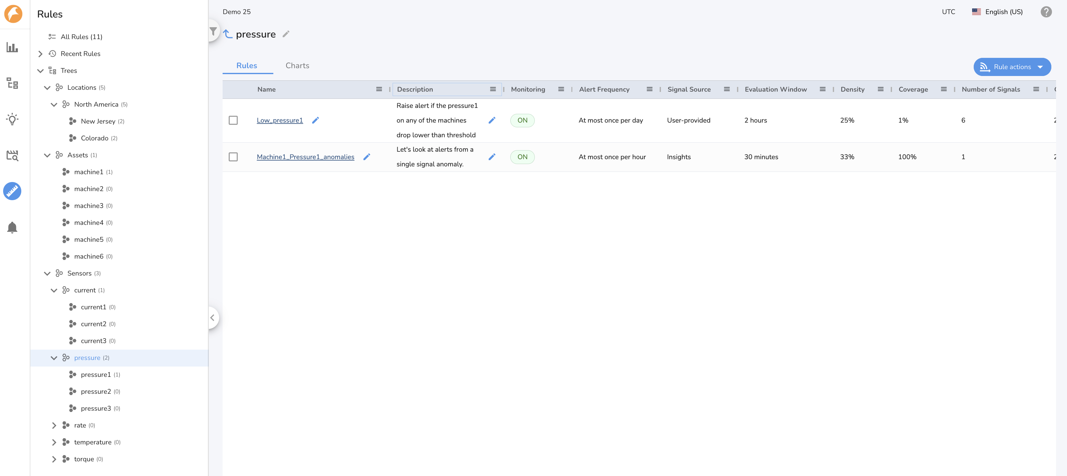Toggle monitoring ON for Low_pressure1
The height and width of the screenshot is (476, 1067).
coord(522,120)
